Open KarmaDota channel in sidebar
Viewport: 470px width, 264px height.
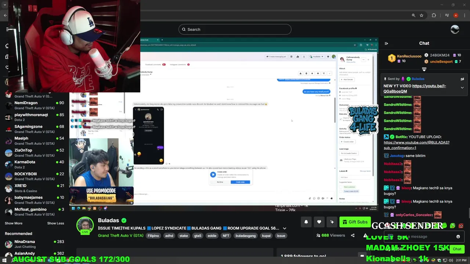pyautogui.click(x=35, y=165)
